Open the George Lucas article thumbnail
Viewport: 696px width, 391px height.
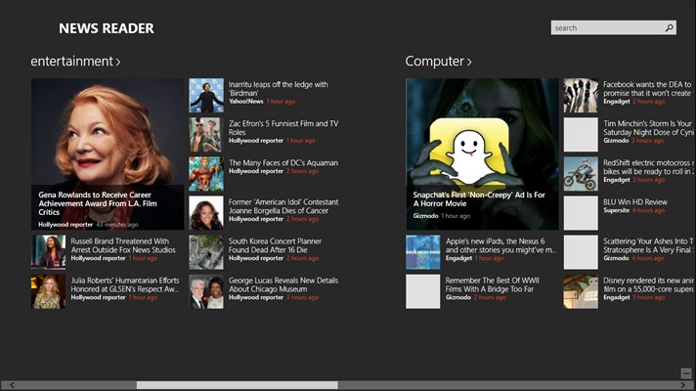206,291
